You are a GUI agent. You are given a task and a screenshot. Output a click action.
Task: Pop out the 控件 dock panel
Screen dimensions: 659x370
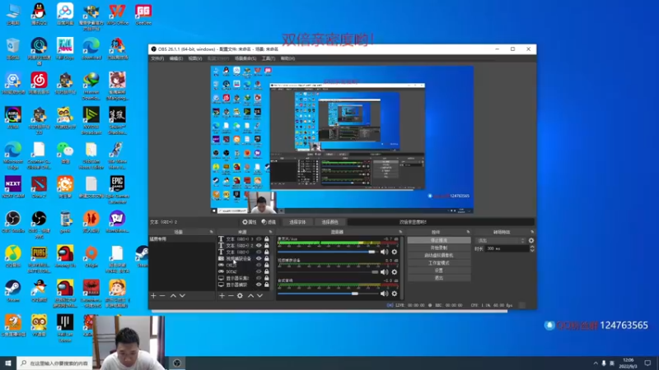click(x=468, y=232)
